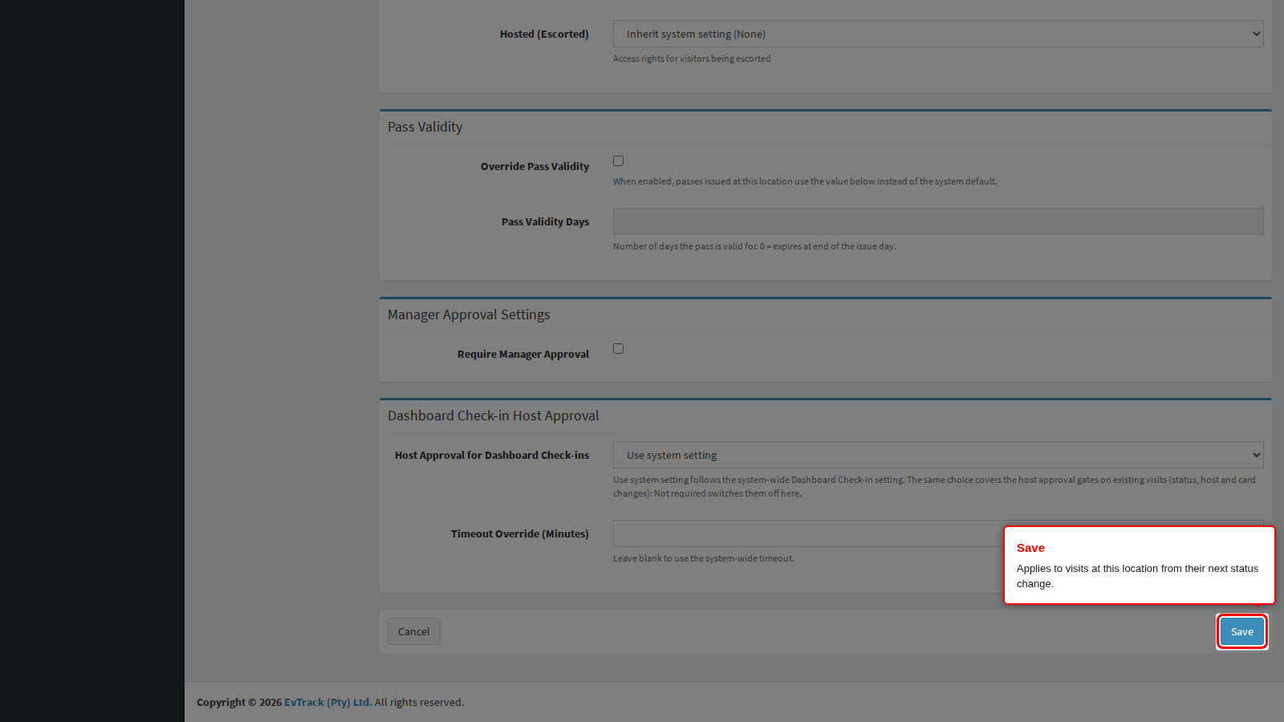Click the Dashboard Check-in Host Approval heading
This screenshot has width=1284, height=722.
pyautogui.click(x=494, y=416)
